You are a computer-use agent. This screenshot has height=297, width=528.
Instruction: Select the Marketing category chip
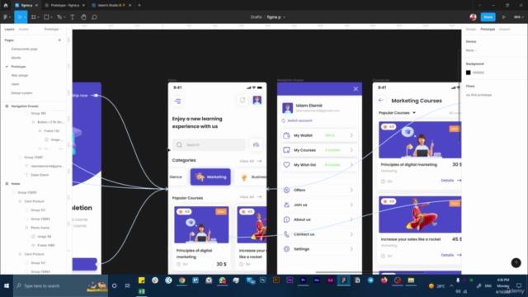pyautogui.click(x=210, y=177)
